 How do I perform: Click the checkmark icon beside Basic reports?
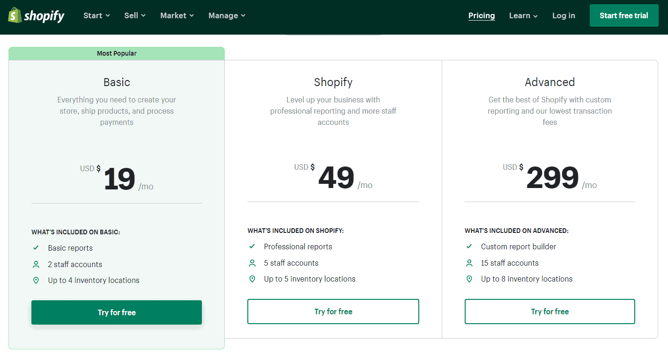[x=36, y=248]
